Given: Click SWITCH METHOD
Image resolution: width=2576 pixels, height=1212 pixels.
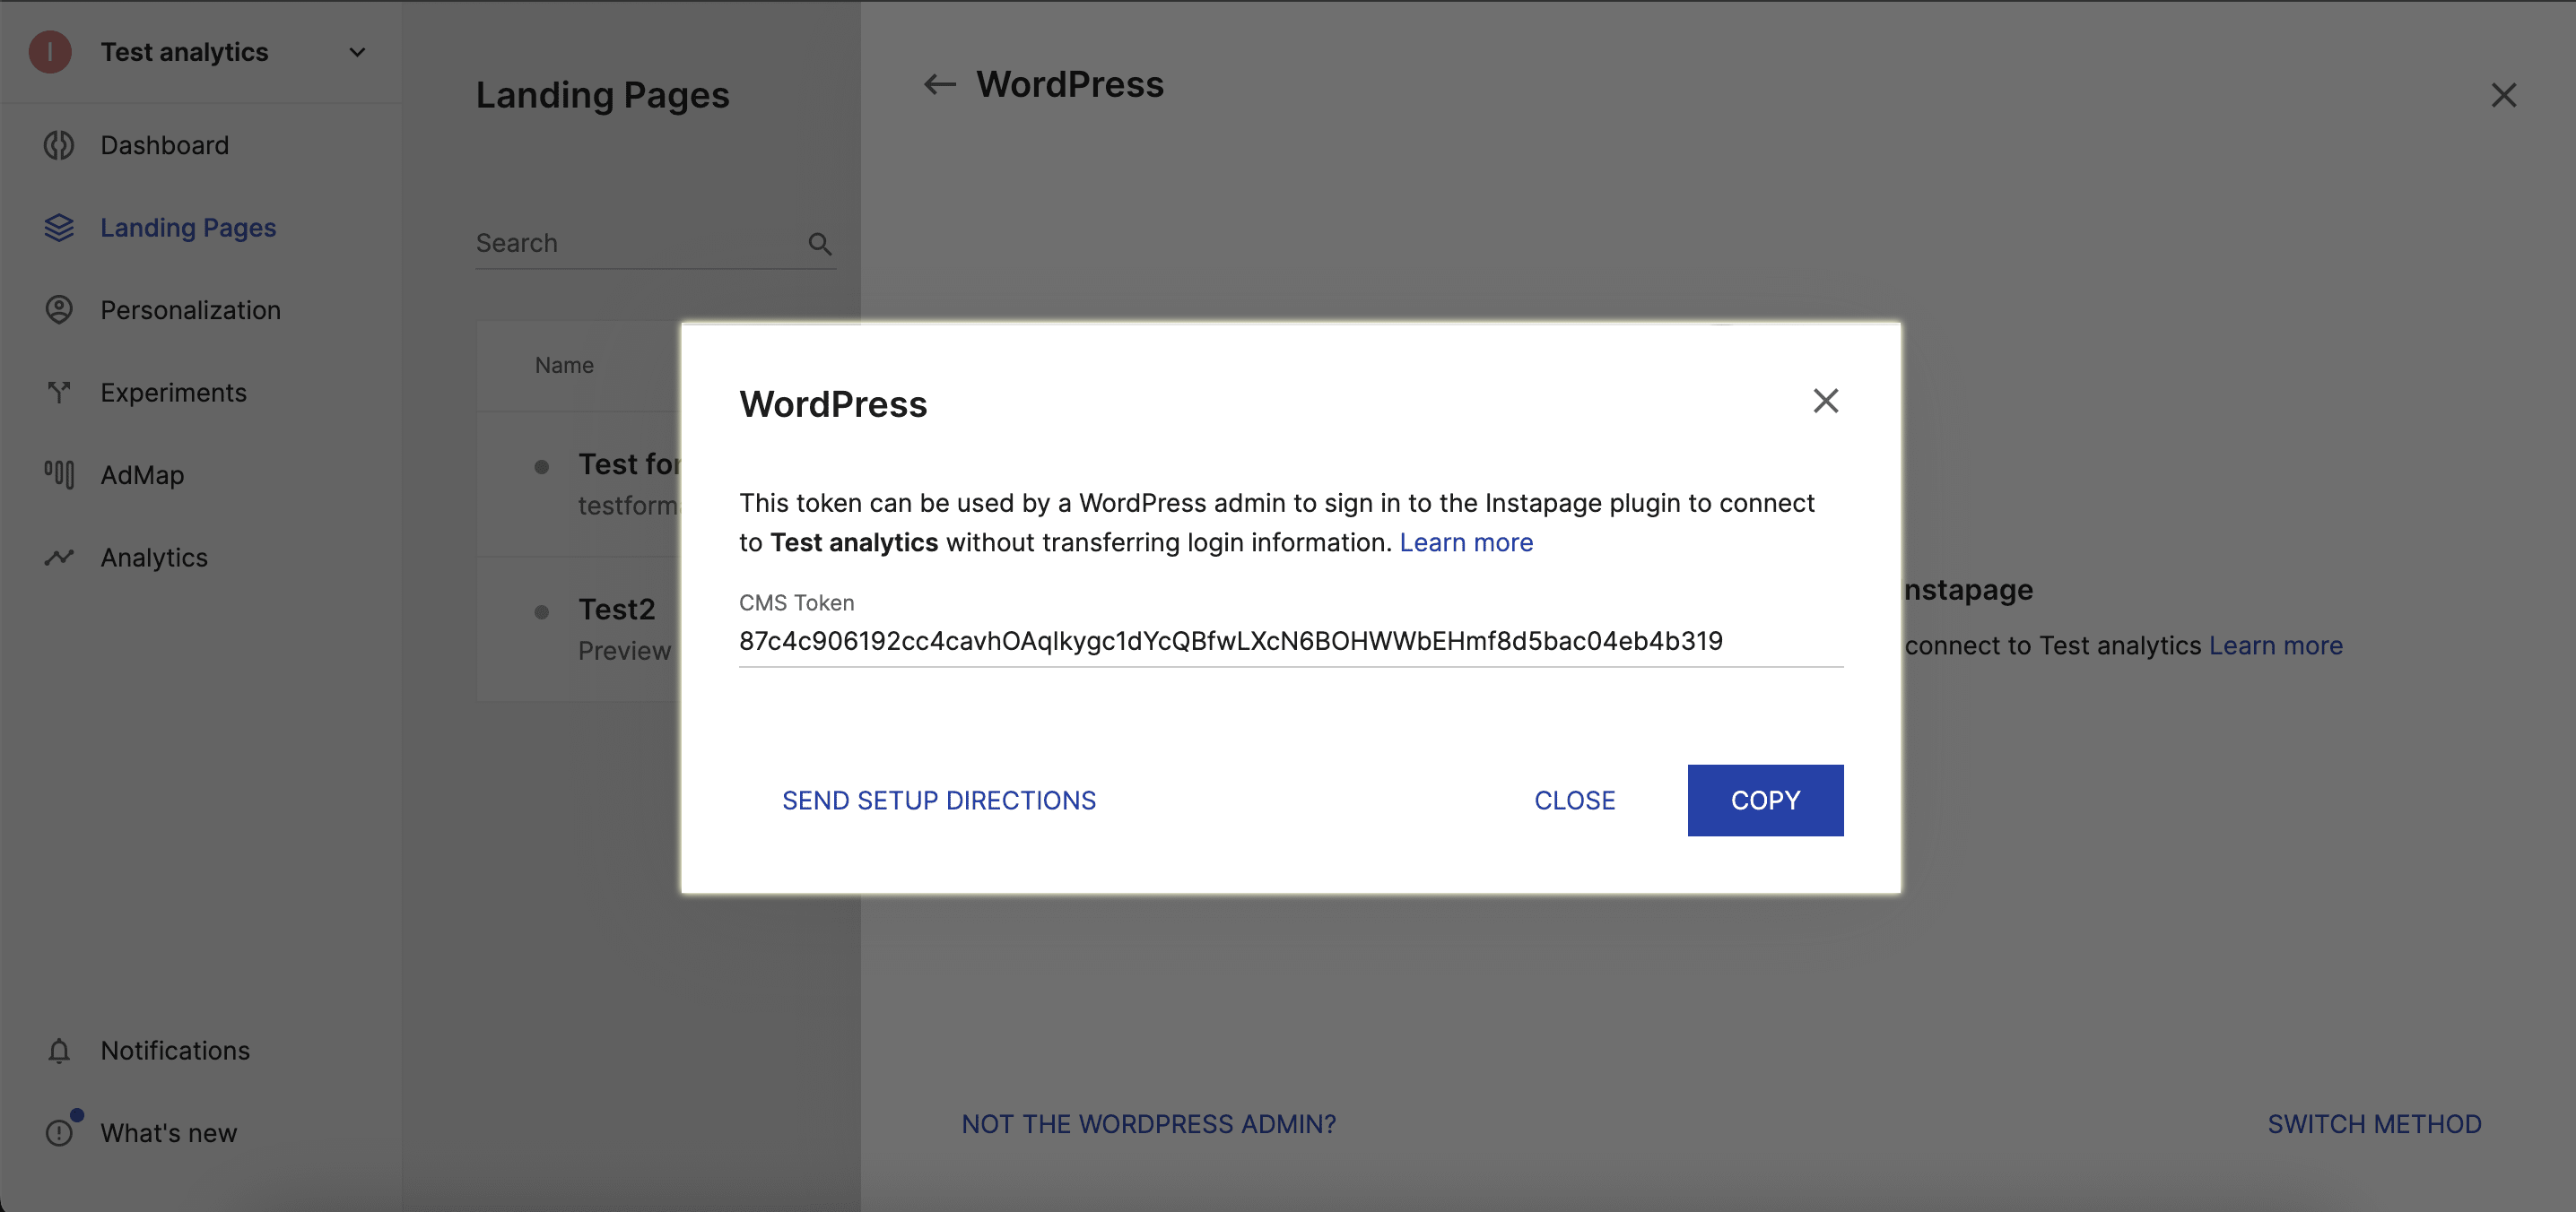Looking at the screenshot, I should 2374,1124.
